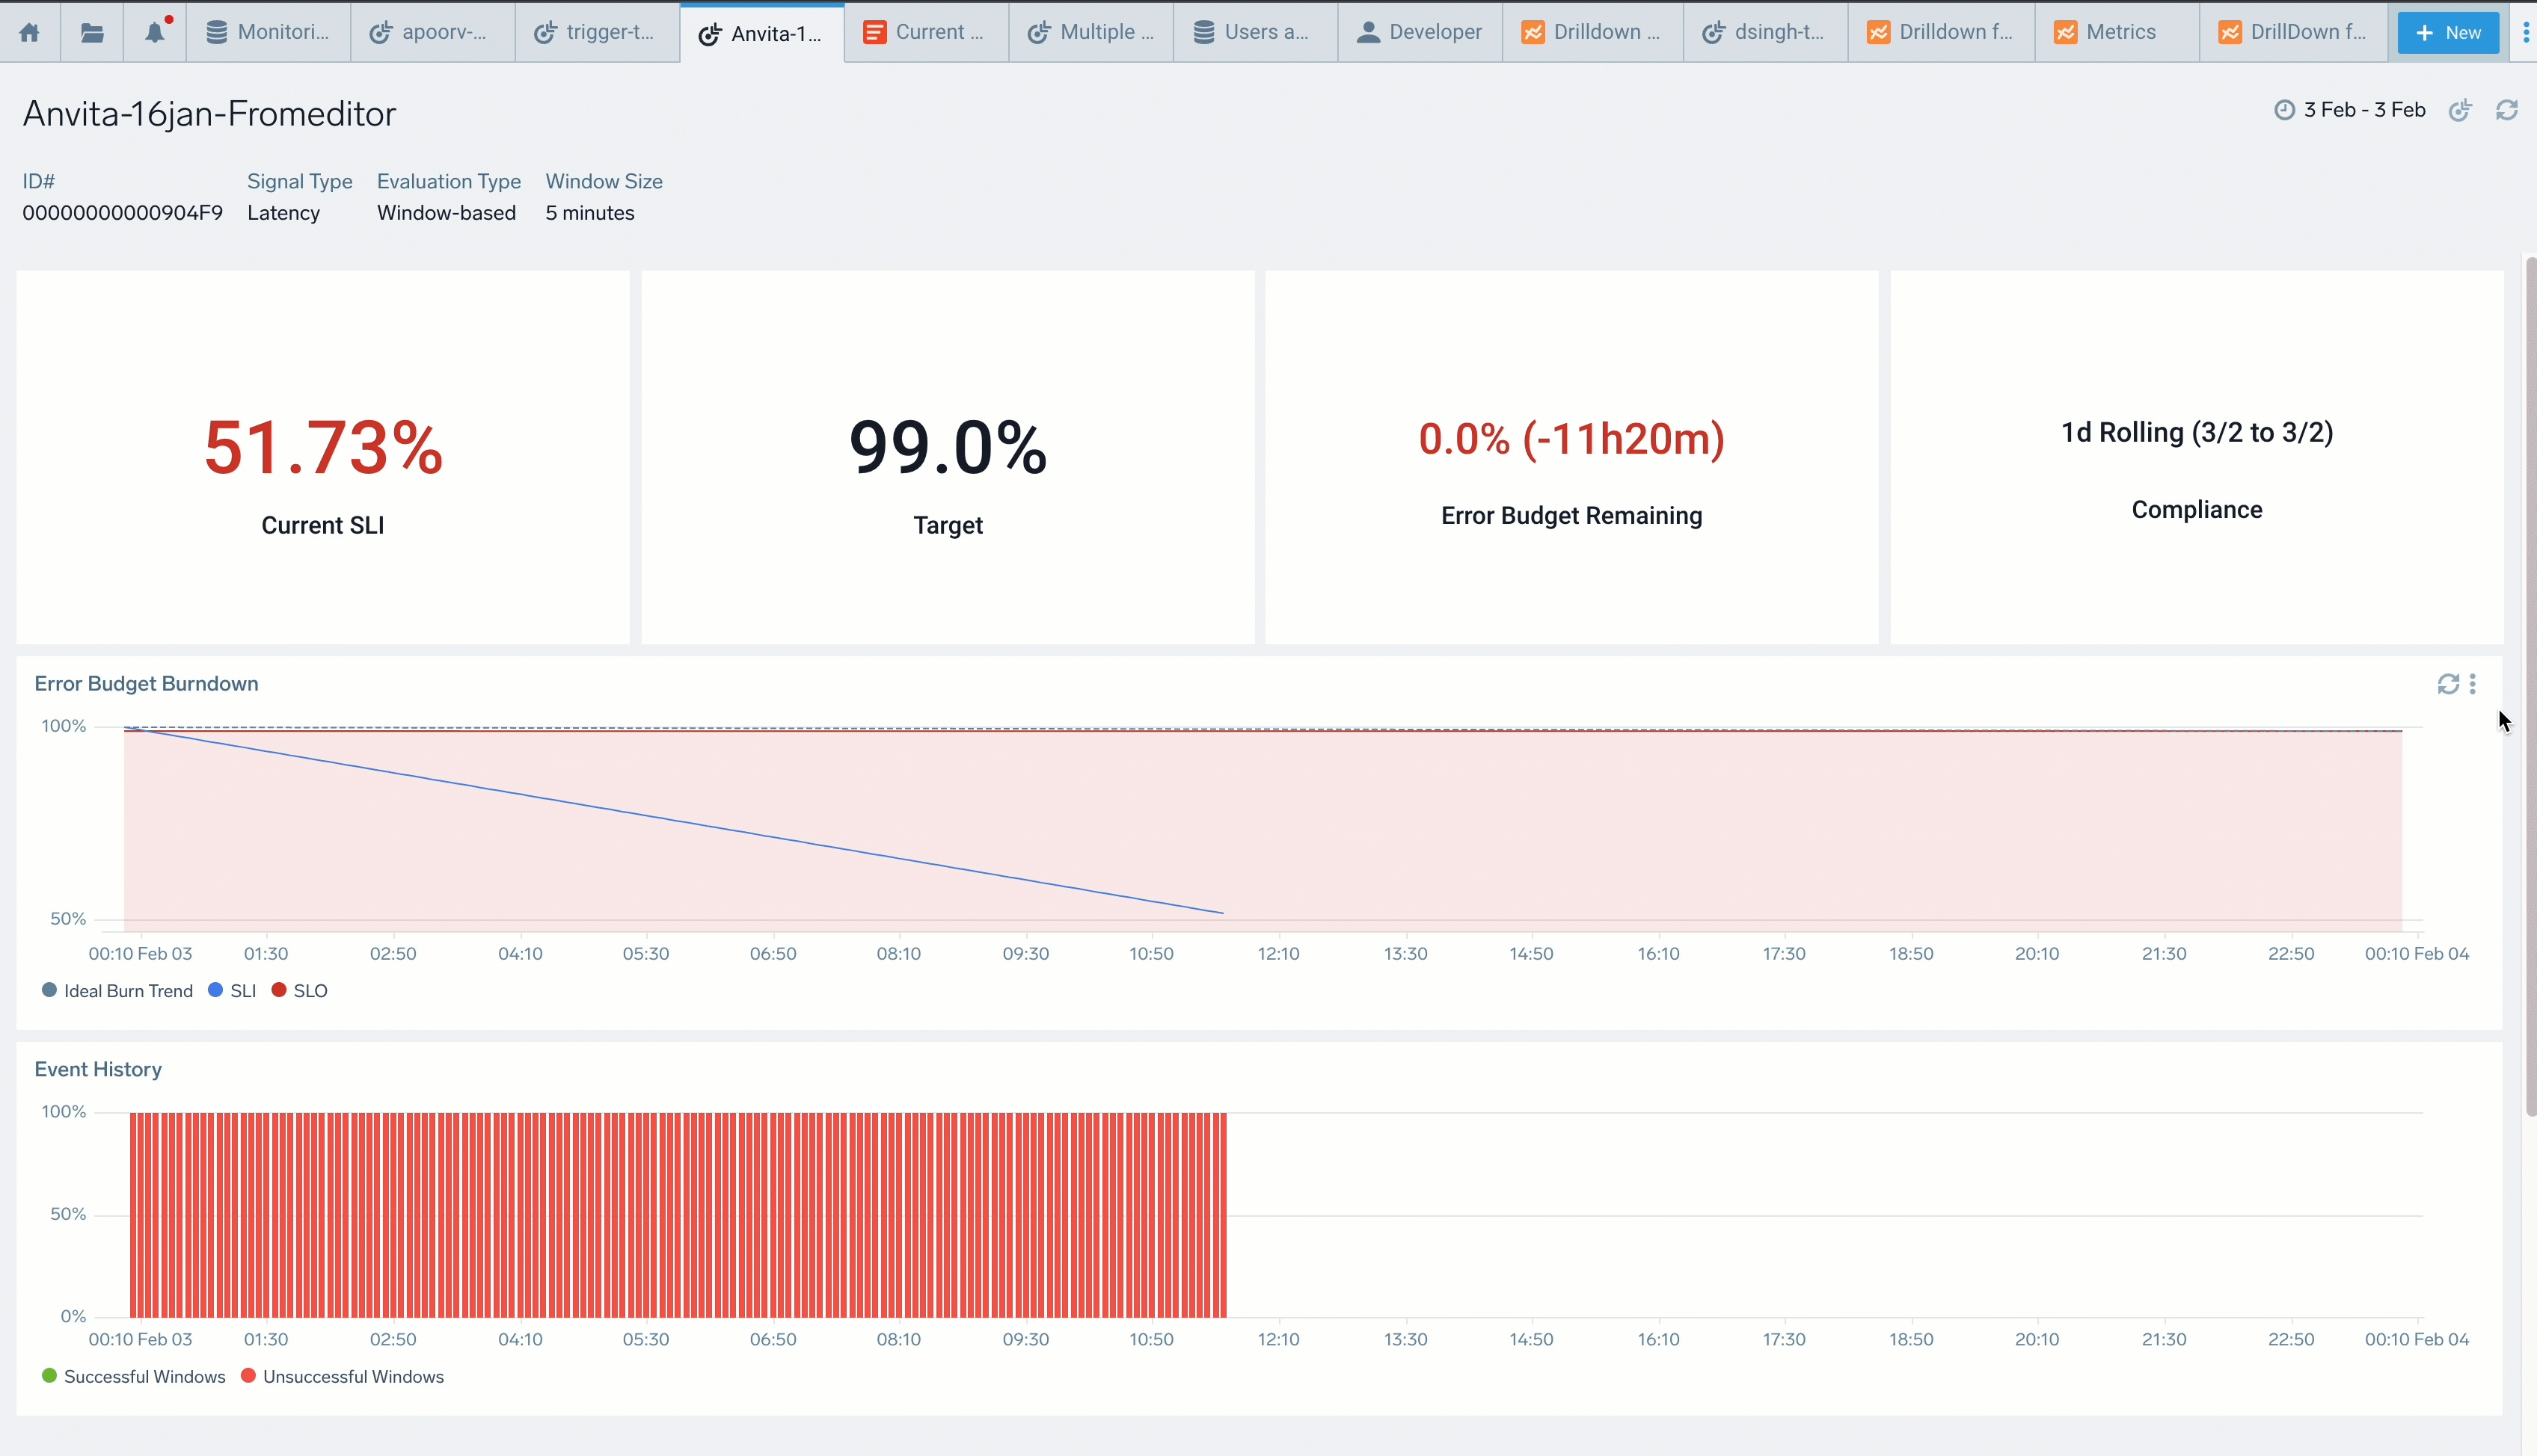Click the notifications bell icon
2537x1456 pixels.
[155, 31]
